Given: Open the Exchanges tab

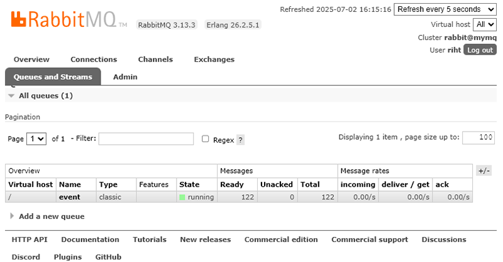Looking at the screenshot, I should click(x=214, y=60).
